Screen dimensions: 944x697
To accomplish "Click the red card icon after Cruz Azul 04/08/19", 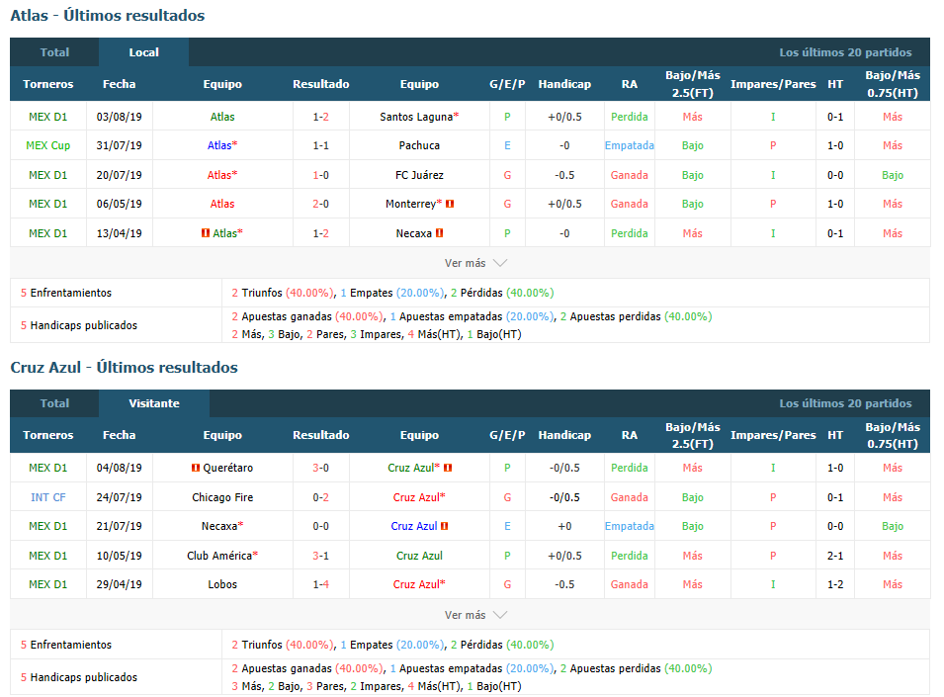I will click(448, 468).
